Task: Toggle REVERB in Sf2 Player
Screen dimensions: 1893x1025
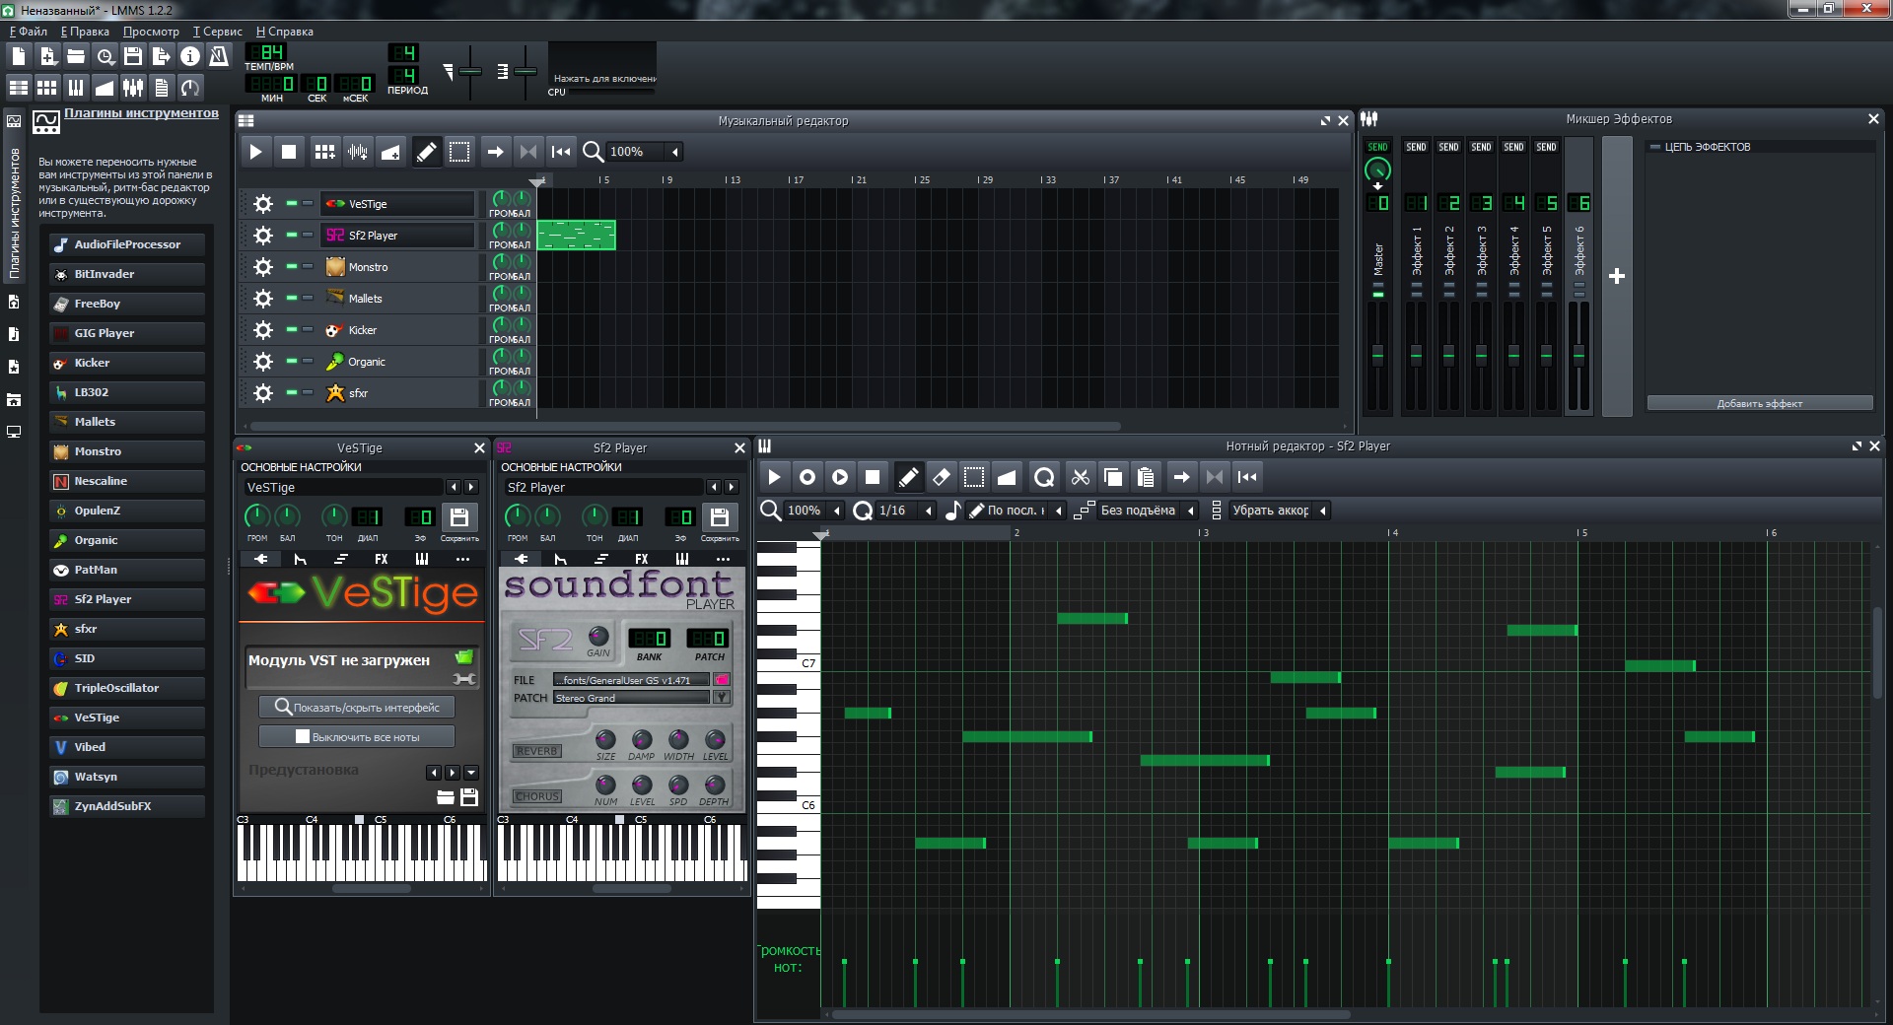Action: click(x=537, y=751)
